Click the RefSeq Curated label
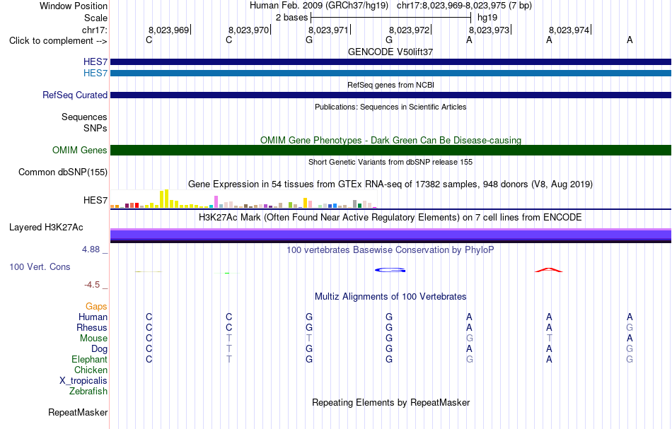This screenshot has height=429, width=672. [x=74, y=95]
